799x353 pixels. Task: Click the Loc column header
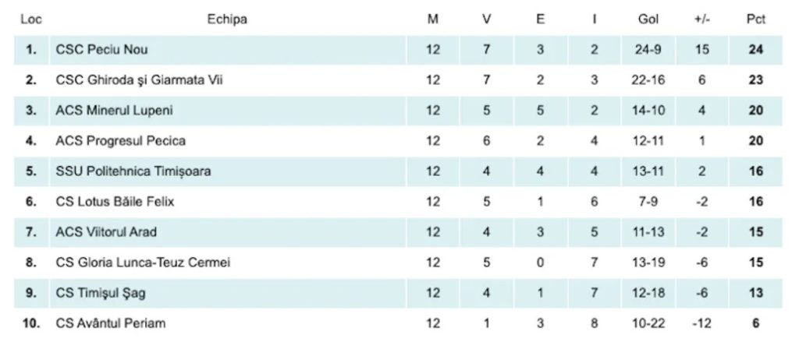[30, 19]
